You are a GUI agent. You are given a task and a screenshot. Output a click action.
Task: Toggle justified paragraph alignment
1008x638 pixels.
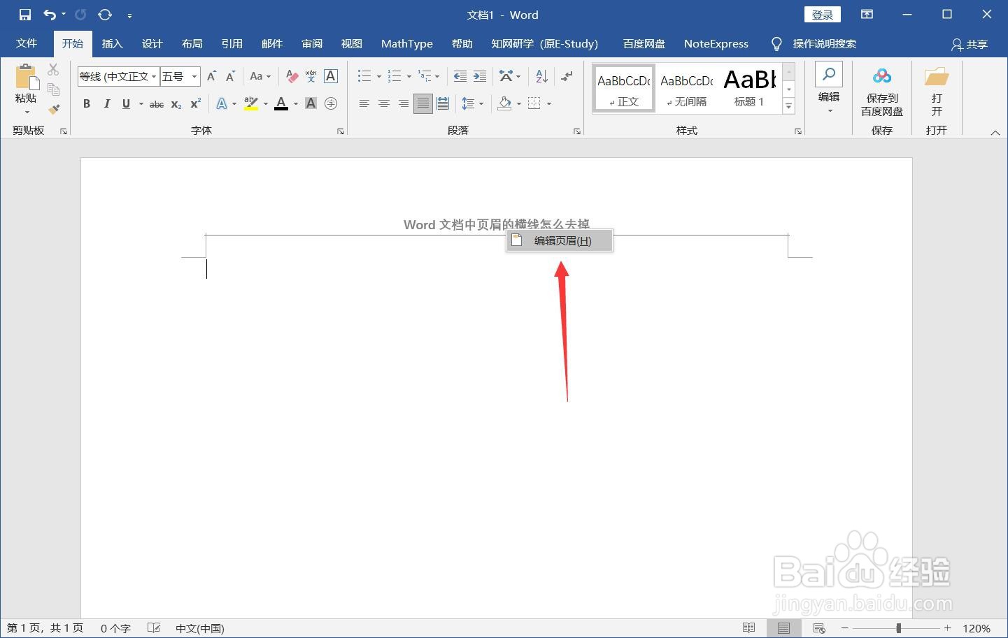[423, 103]
